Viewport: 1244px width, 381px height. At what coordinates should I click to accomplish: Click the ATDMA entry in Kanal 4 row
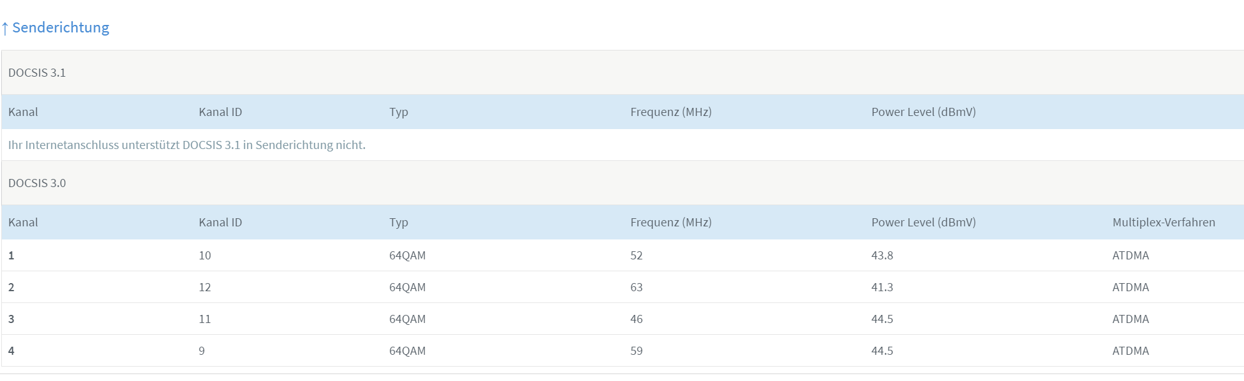point(1130,351)
